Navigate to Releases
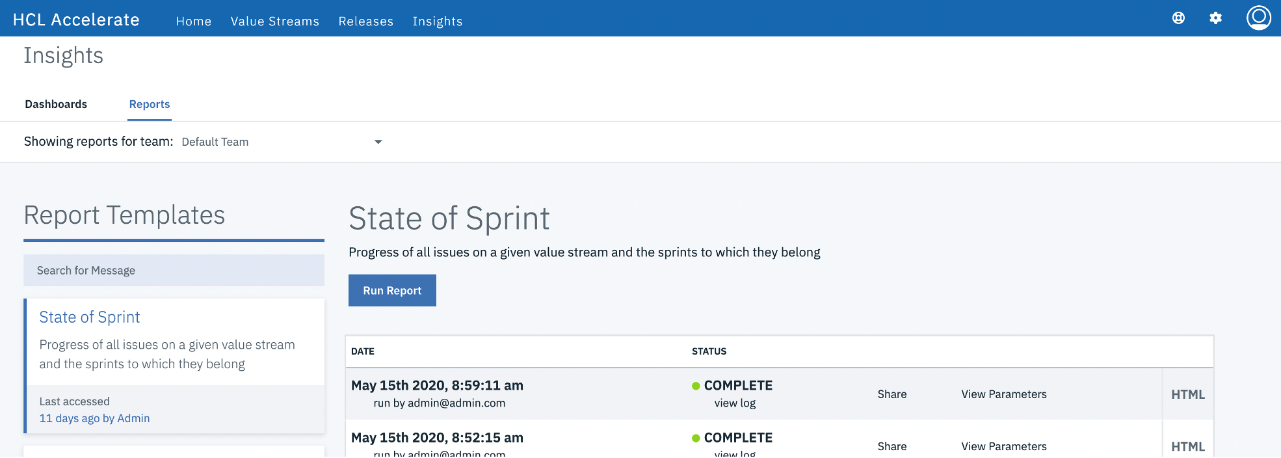The height and width of the screenshot is (458, 1281). pyautogui.click(x=365, y=21)
